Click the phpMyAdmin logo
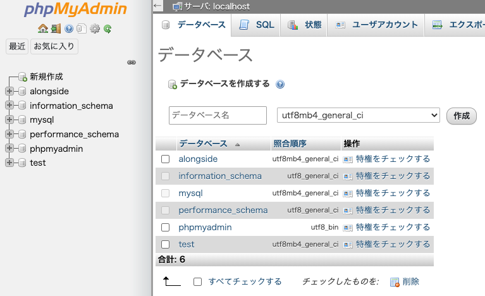Image resolution: width=485 pixels, height=296 pixels. tap(76, 9)
